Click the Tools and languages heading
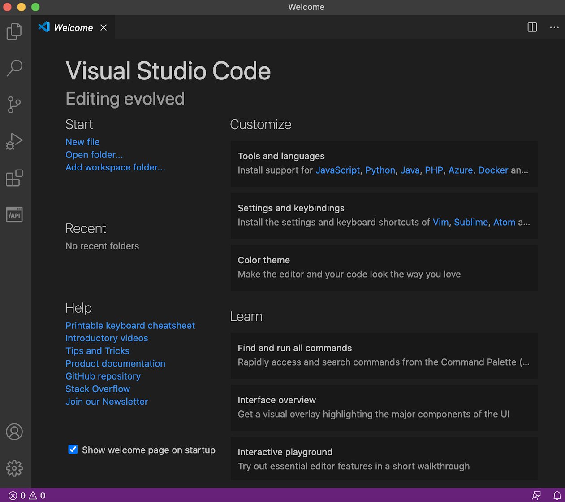 coord(281,156)
